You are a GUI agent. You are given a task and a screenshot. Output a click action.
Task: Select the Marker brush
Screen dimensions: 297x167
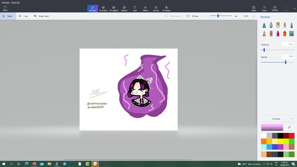click(264, 25)
